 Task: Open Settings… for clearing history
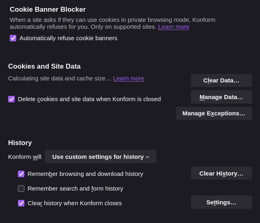click(221, 202)
